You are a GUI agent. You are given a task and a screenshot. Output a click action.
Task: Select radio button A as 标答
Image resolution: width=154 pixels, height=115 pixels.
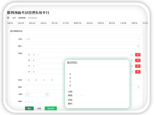pyautogui.click(x=26, y=80)
